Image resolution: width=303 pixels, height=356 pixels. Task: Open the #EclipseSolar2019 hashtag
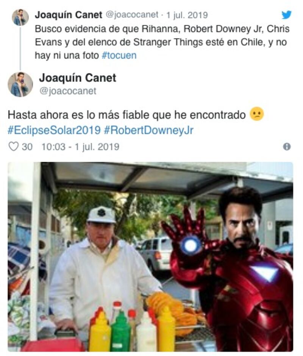coord(54,130)
